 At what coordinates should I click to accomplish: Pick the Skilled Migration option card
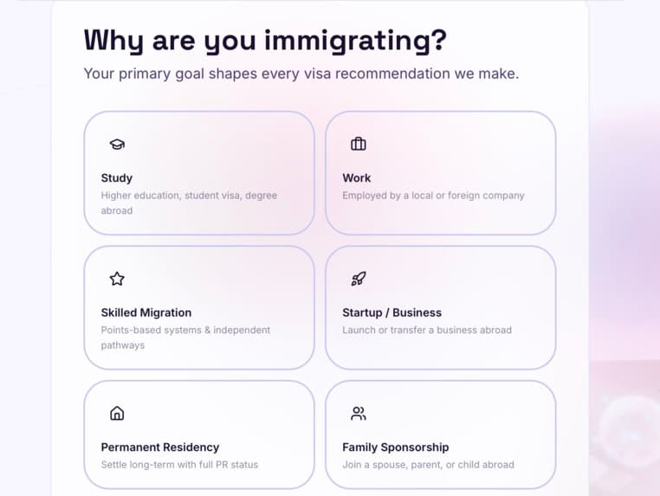pyautogui.click(x=199, y=307)
